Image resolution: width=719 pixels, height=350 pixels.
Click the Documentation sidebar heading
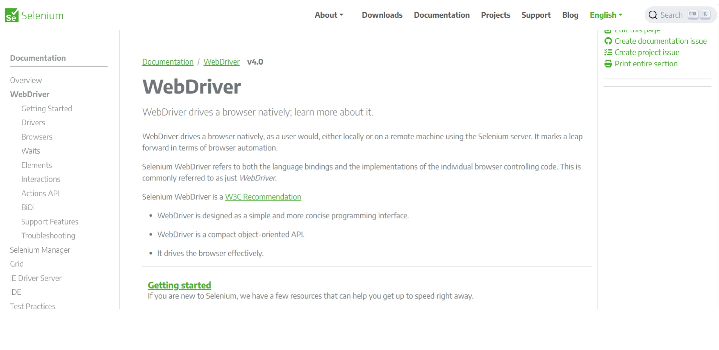[38, 58]
